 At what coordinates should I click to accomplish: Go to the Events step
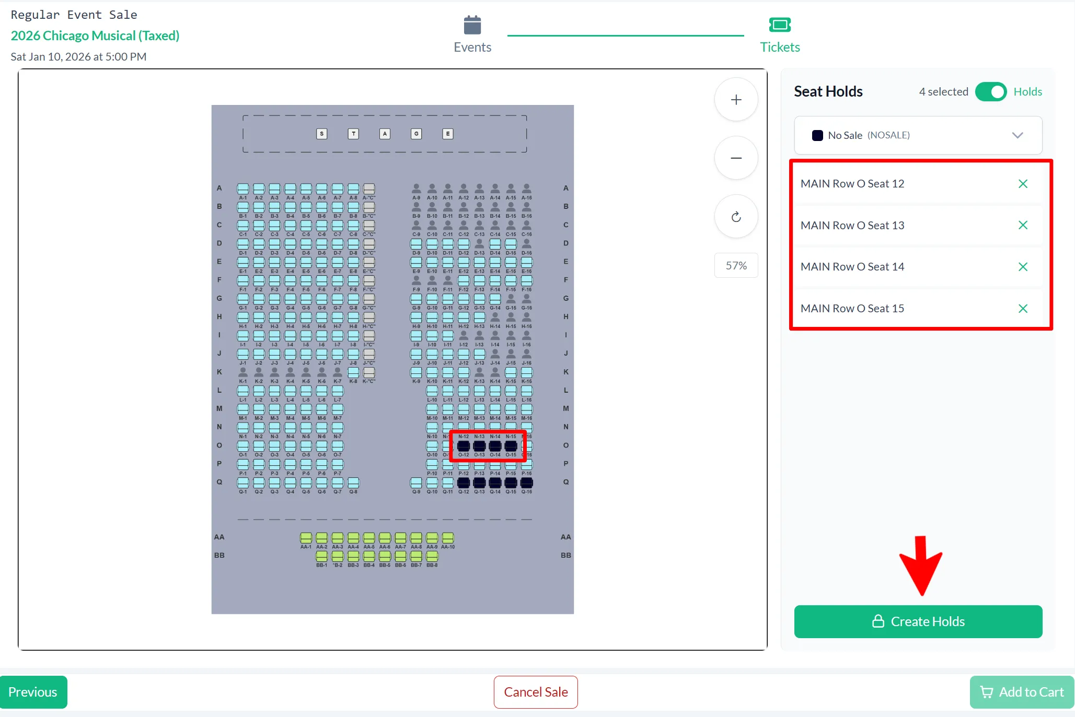(x=472, y=34)
